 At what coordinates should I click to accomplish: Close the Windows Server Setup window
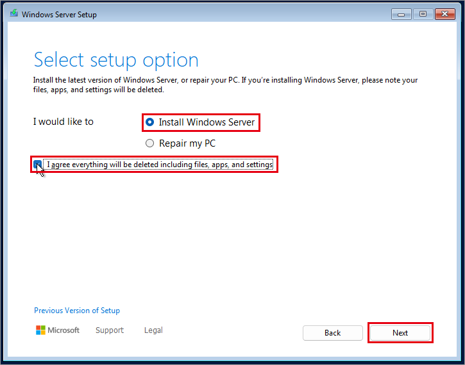tap(445, 14)
